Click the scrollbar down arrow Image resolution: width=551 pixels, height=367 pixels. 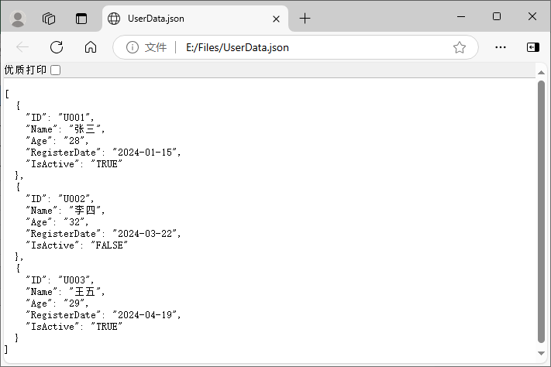pos(541,353)
